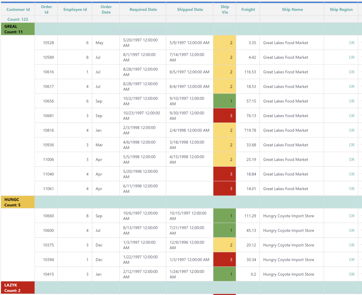Sort by Required Date header

click(143, 9)
